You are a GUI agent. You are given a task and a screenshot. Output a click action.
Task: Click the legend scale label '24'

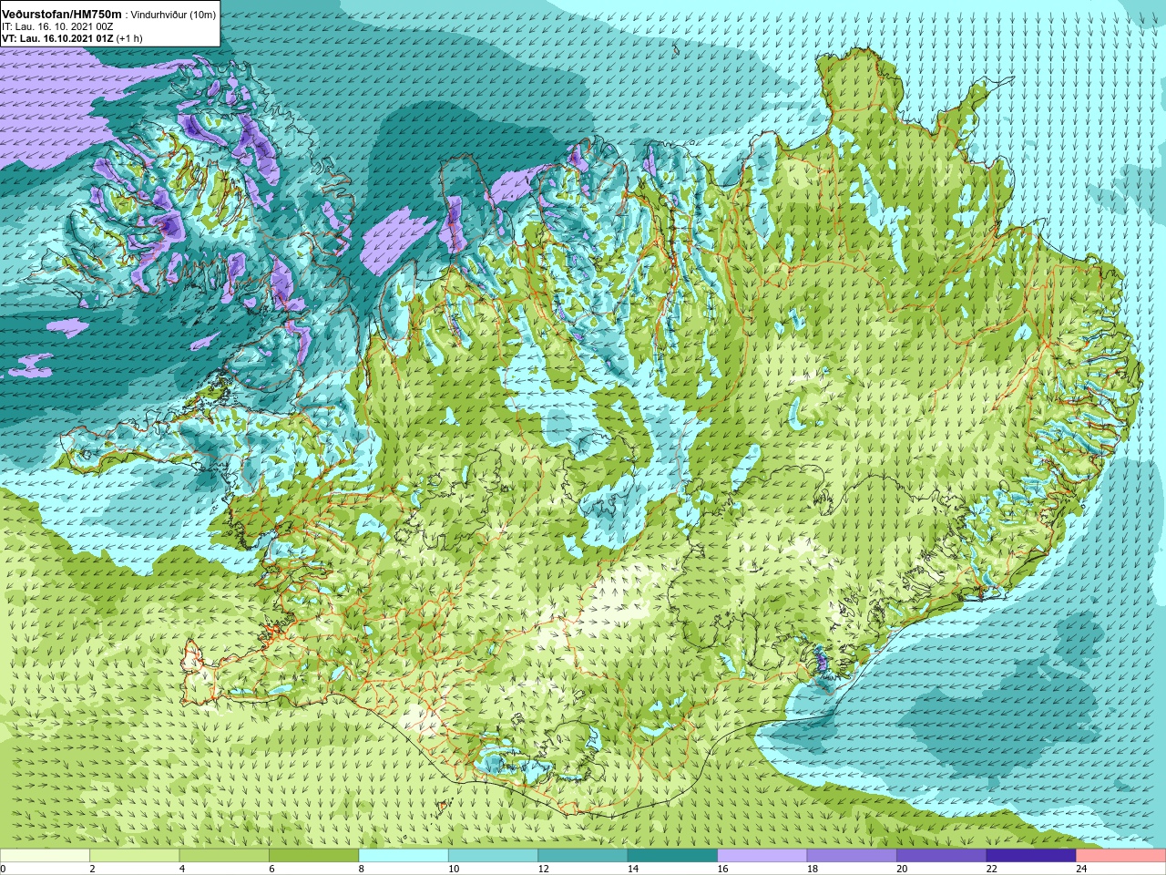click(1081, 869)
